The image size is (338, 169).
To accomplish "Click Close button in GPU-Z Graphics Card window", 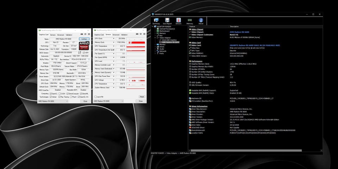I will (x=85, y=101).
